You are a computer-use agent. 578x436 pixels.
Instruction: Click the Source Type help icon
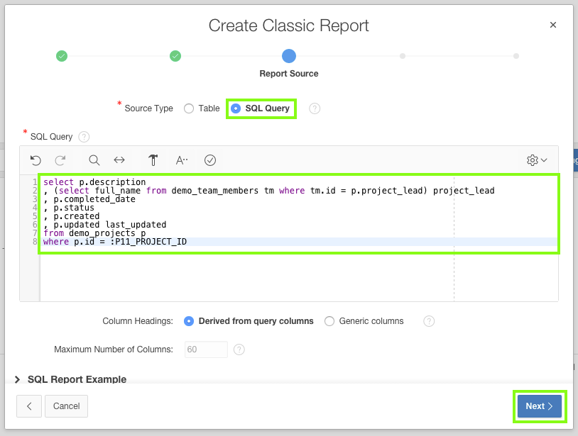tap(313, 108)
